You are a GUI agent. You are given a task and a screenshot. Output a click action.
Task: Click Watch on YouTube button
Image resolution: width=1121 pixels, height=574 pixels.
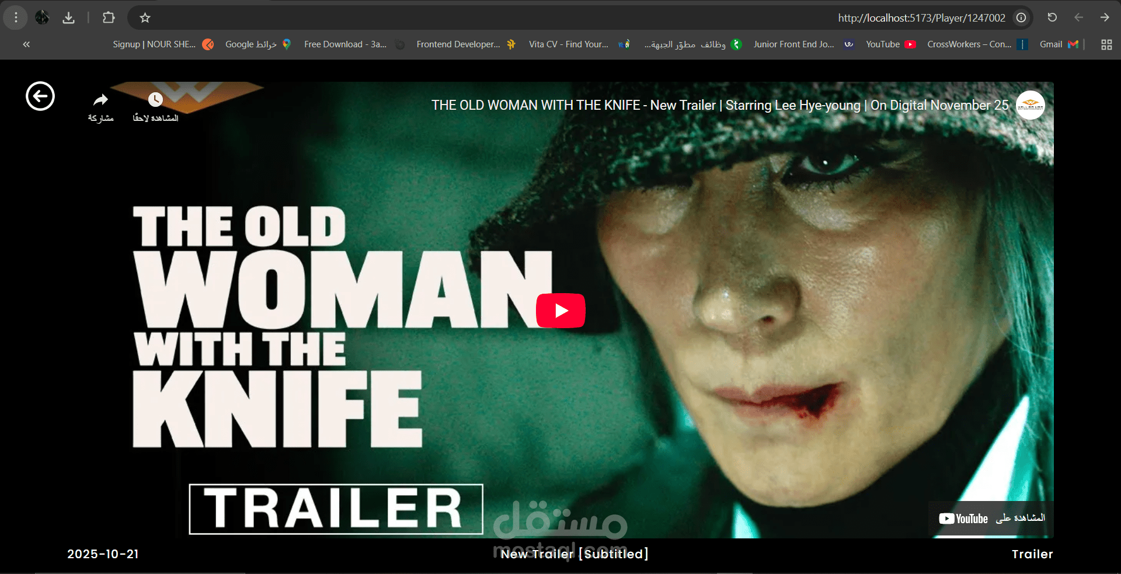[x=991, y=519]
